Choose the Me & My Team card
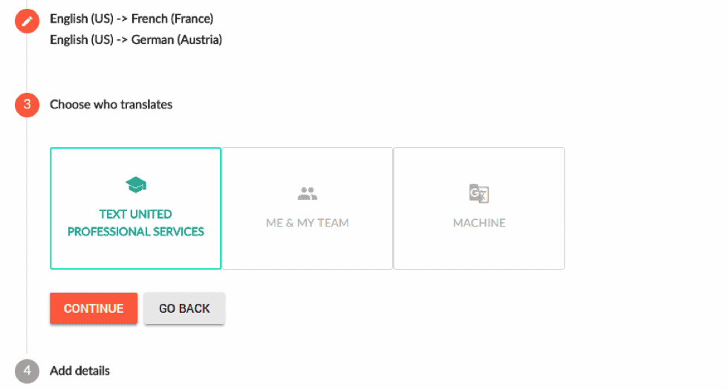The height and width of the screenshot is (390, 728). pos(308,209)
